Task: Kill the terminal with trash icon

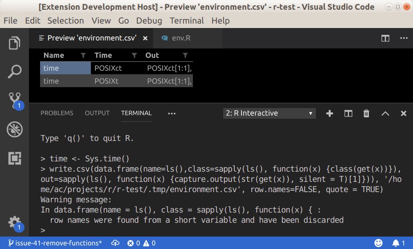Action: [x=366, y=113]
